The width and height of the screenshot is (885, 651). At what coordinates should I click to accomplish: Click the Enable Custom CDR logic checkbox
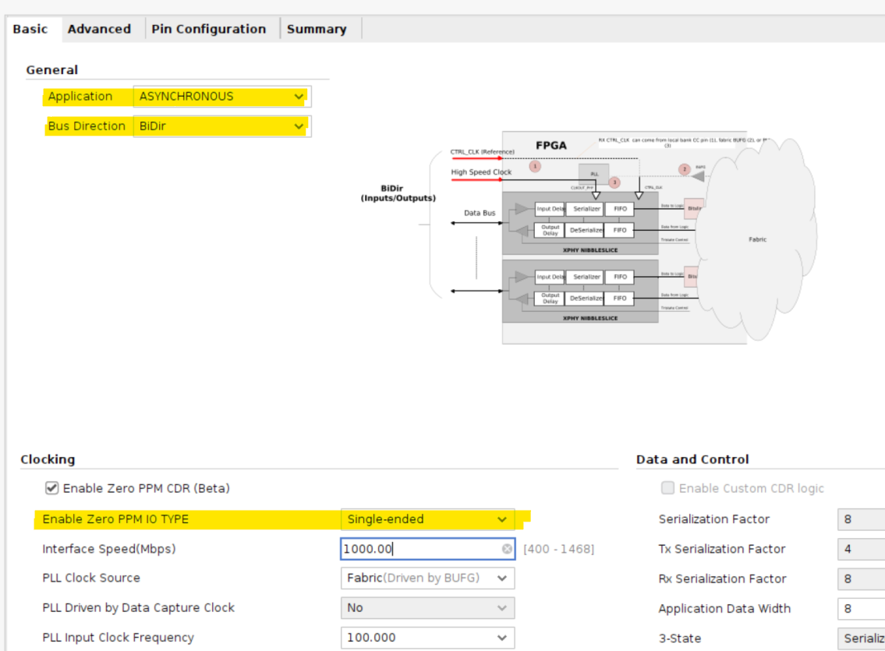coord(668,488)
